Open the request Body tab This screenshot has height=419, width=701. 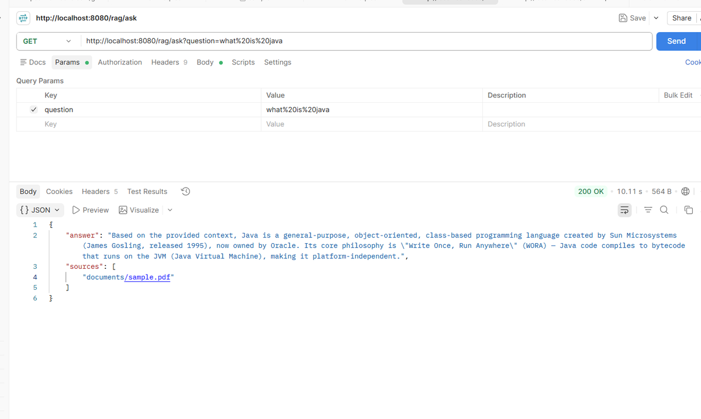pyautogui.click(x=209, y=63)
